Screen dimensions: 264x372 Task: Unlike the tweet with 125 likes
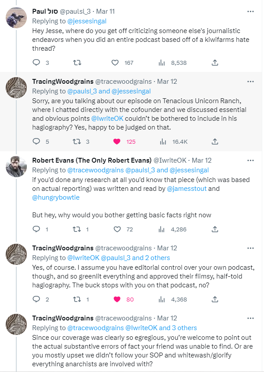117,141
